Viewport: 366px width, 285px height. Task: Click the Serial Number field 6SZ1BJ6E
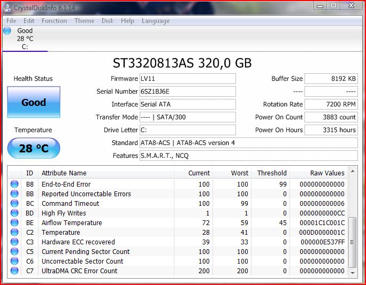click(188, 91)
